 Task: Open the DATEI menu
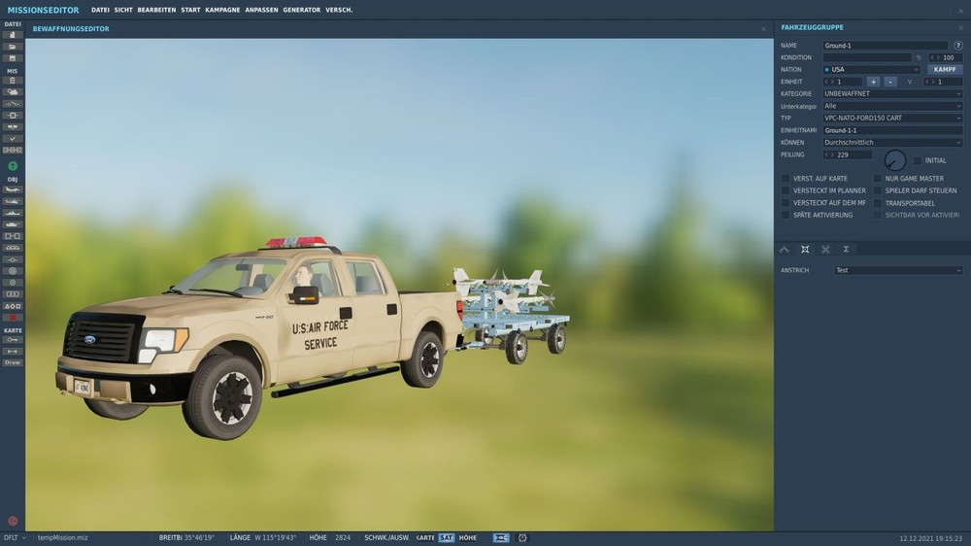[x=100, y=10]
